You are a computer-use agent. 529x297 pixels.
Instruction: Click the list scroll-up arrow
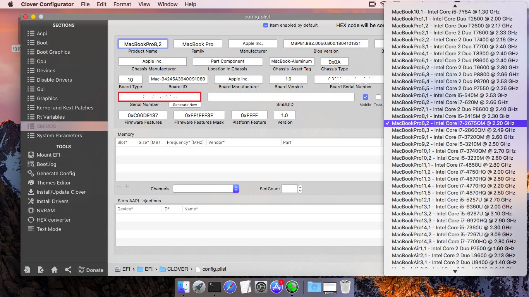[455, 5]
